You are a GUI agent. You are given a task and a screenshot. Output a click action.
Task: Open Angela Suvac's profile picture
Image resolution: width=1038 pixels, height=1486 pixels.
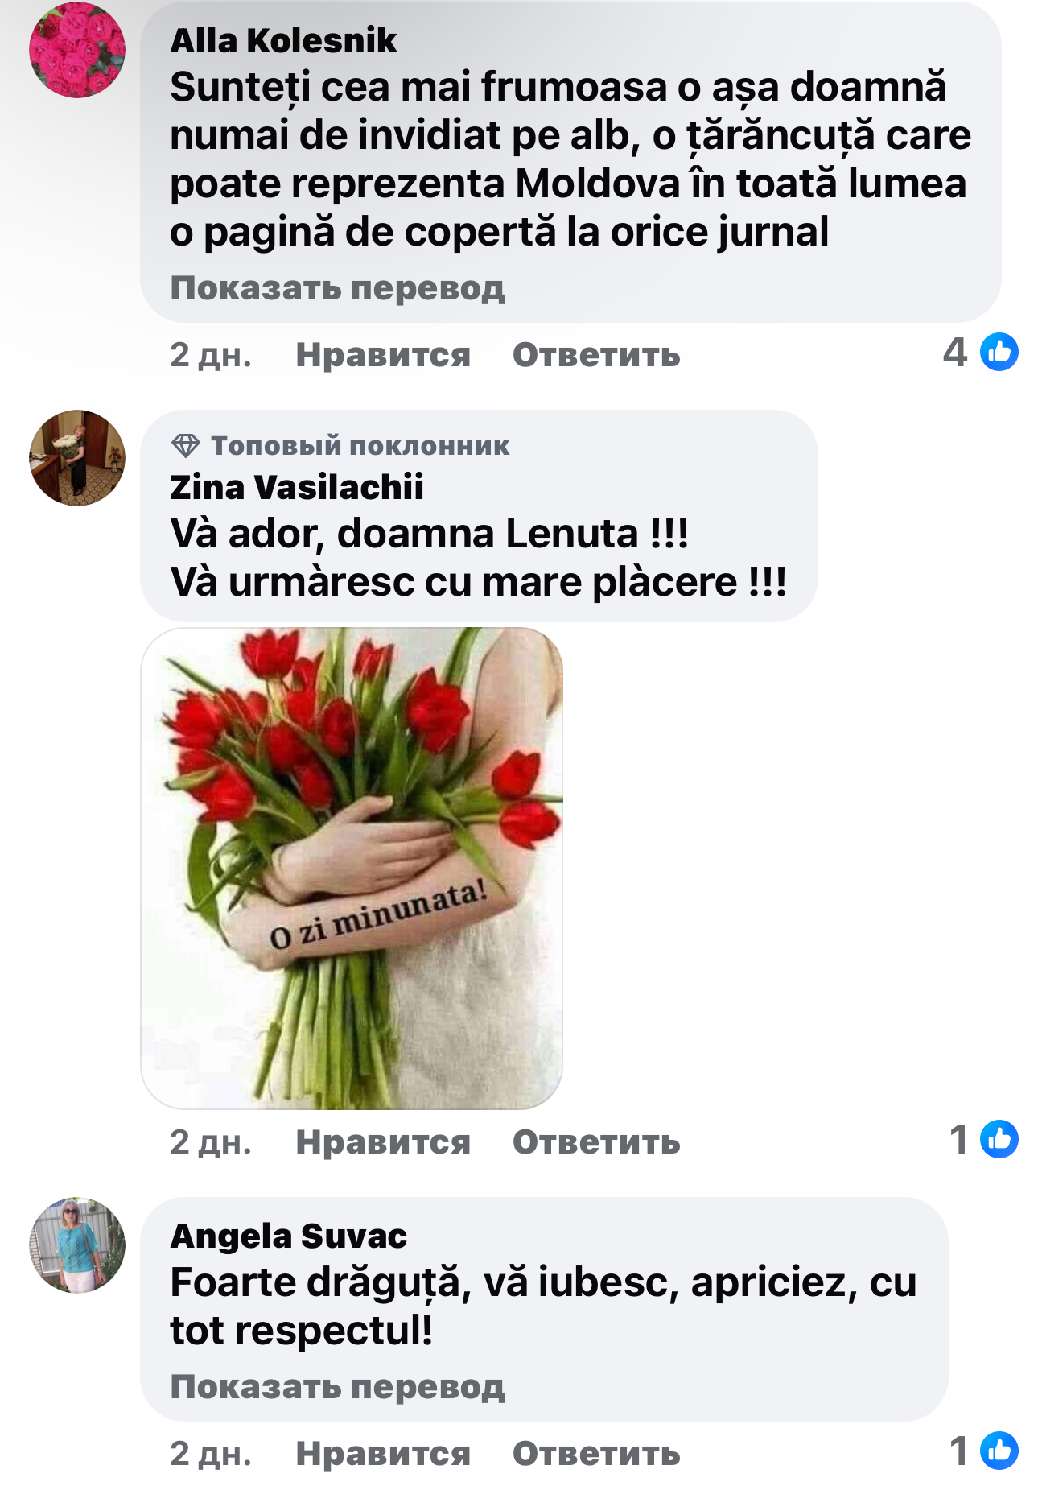tap(77, 1245)
